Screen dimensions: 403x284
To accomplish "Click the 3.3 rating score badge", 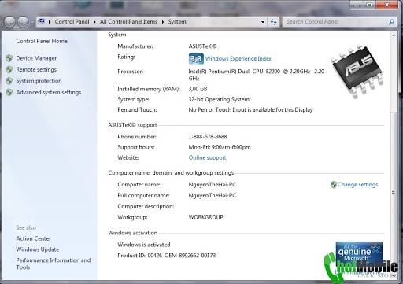I will point(196,58).
